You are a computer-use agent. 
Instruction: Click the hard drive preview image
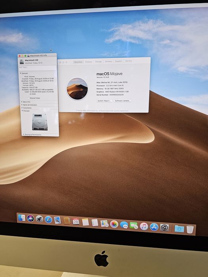(40, 122)
